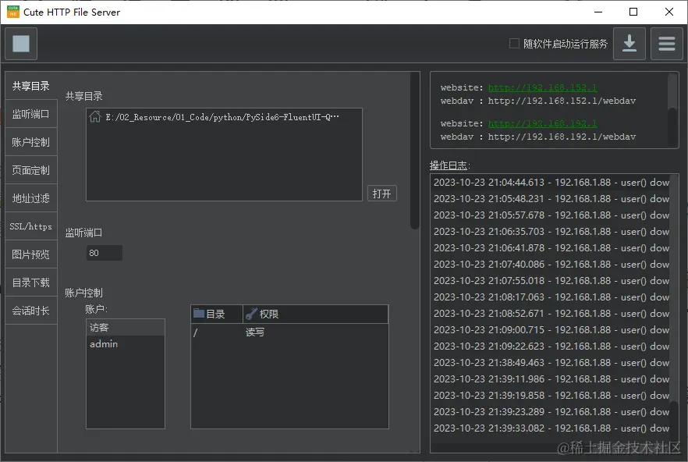This screenshot has width=688, height=462.
Task: Click the 打开 button
Action: click(x=381, y=194)
